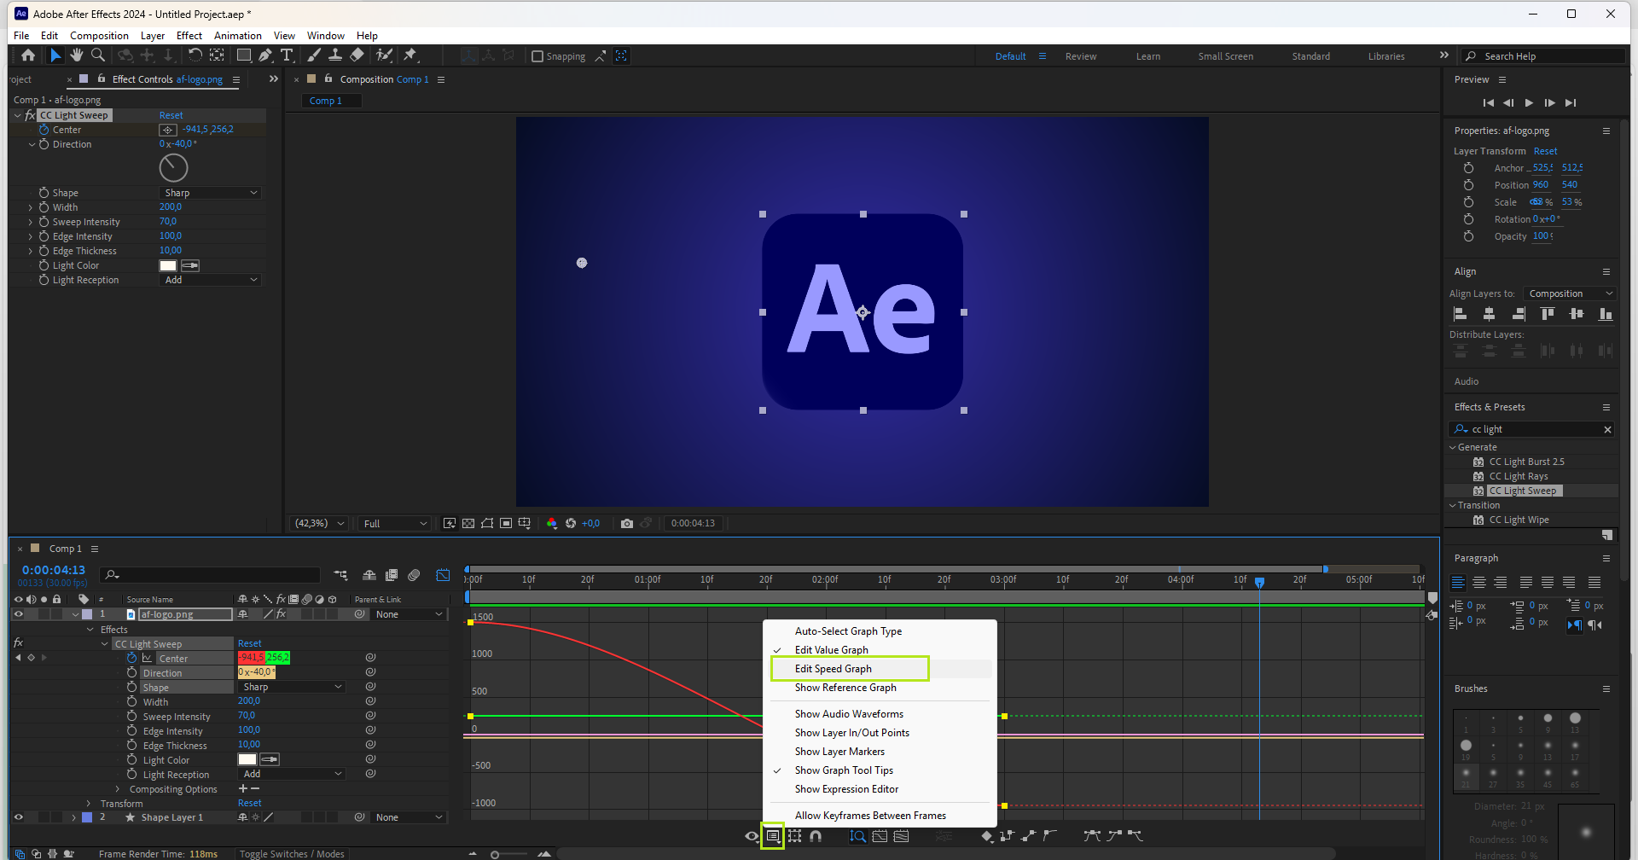Select the Pen tool
The height and width of the screenshot is (860, 1638).
pos(265,55)
